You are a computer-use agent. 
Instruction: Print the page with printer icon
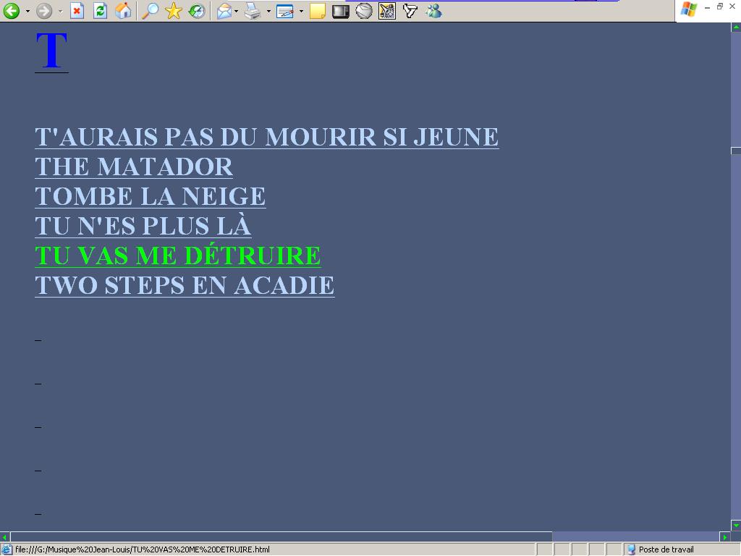point(253,10)
